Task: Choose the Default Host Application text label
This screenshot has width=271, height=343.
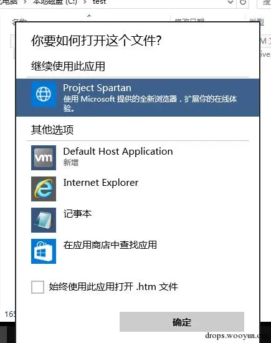Action: [x=118, y=152]
